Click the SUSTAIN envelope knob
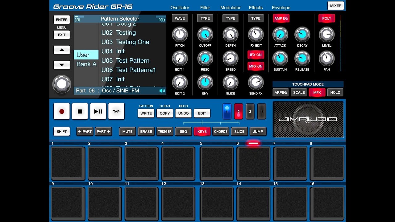 tap(280, 59)
